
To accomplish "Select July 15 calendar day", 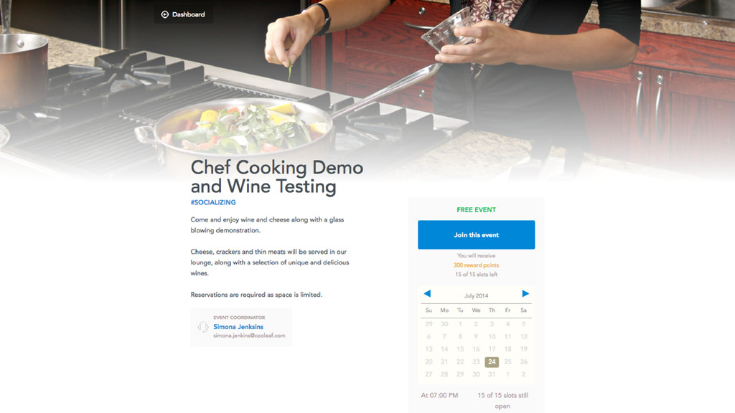I will click(460, 349).
